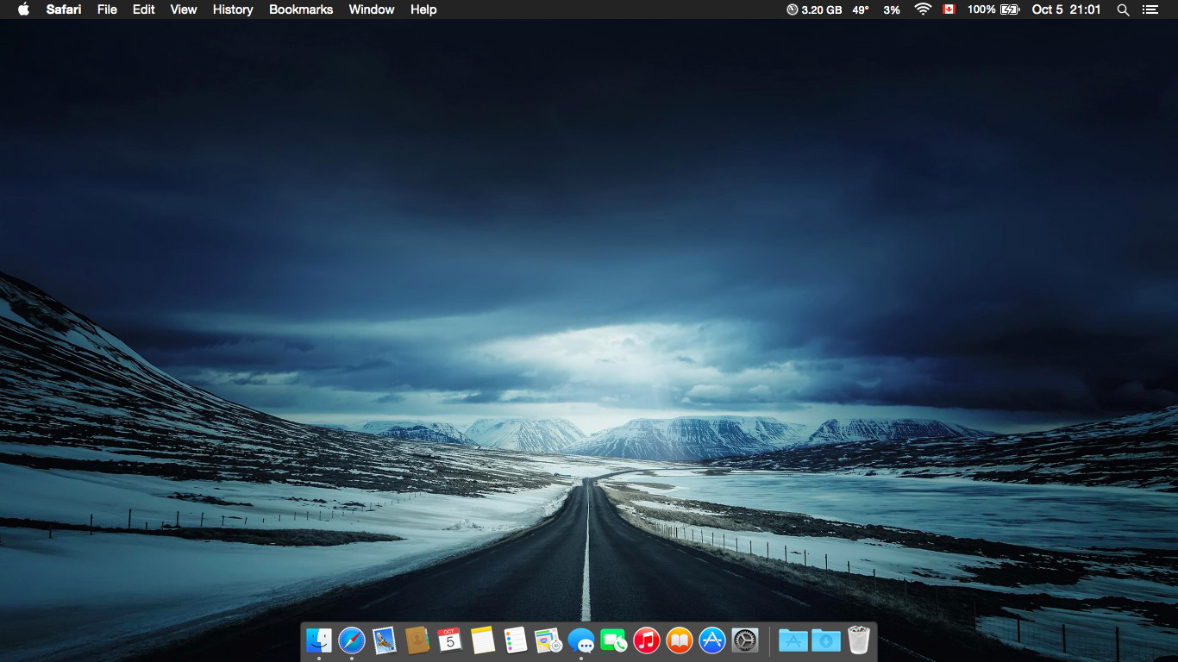The image size is (1178, 662).
Task: Open System Preferences gear icon
Action: [745, 640]
